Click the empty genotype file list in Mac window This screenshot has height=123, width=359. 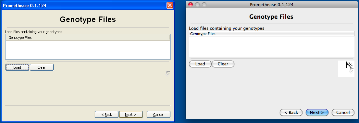[272, 46]
